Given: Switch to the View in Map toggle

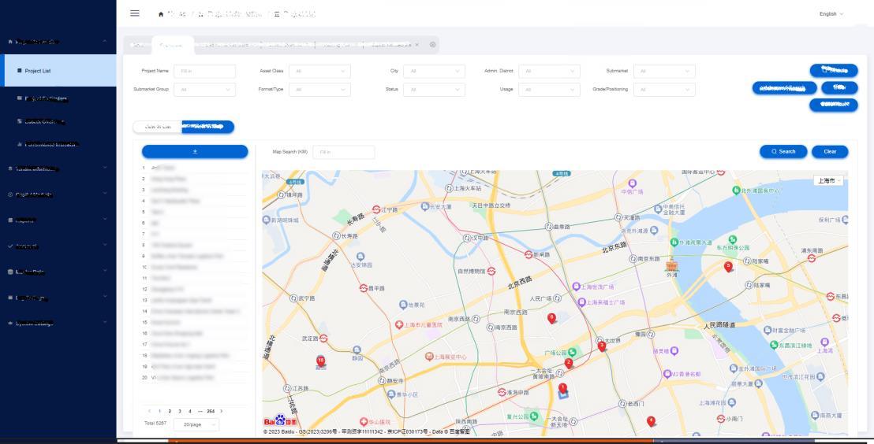Looking at the screenshot, I should point(208,127).
